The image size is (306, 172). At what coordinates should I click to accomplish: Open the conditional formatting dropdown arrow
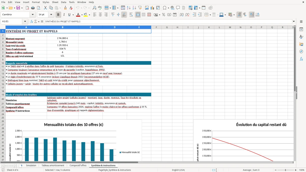click(234, 15)
